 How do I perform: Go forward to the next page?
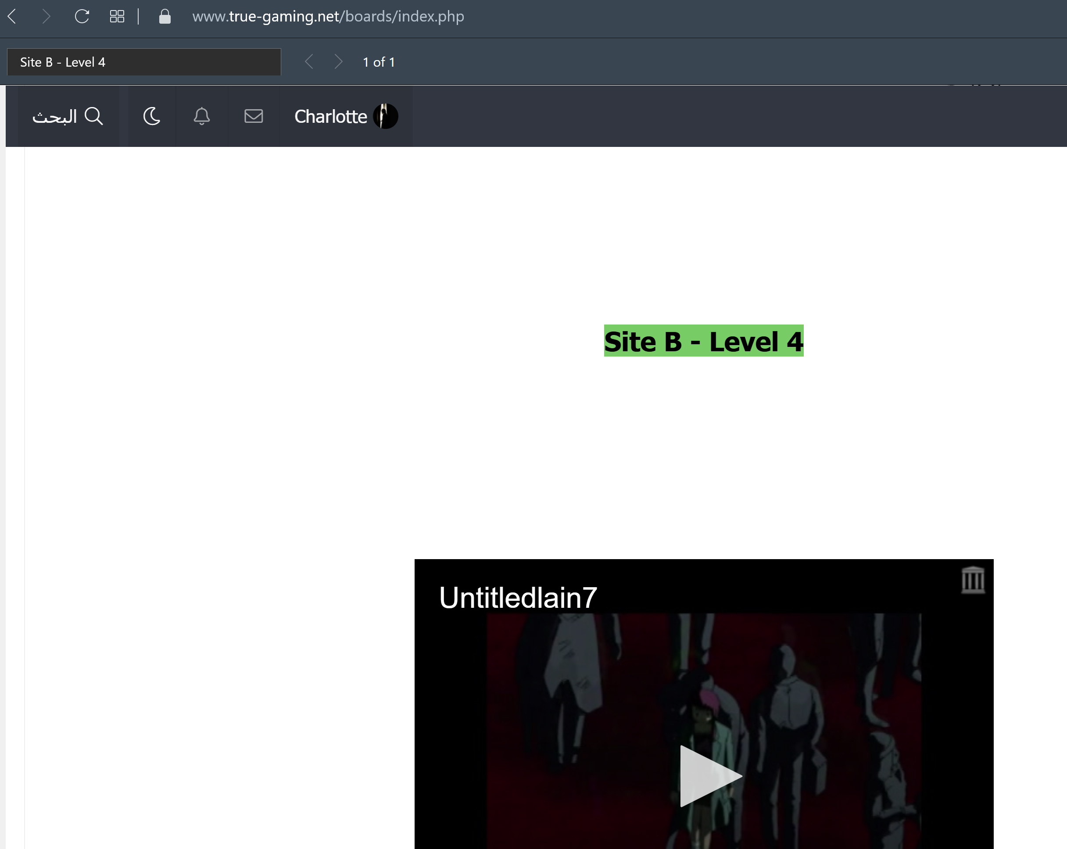(46, 17)
